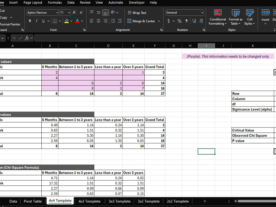Switch to the Formulas ribbon tab

pos(55,2)
